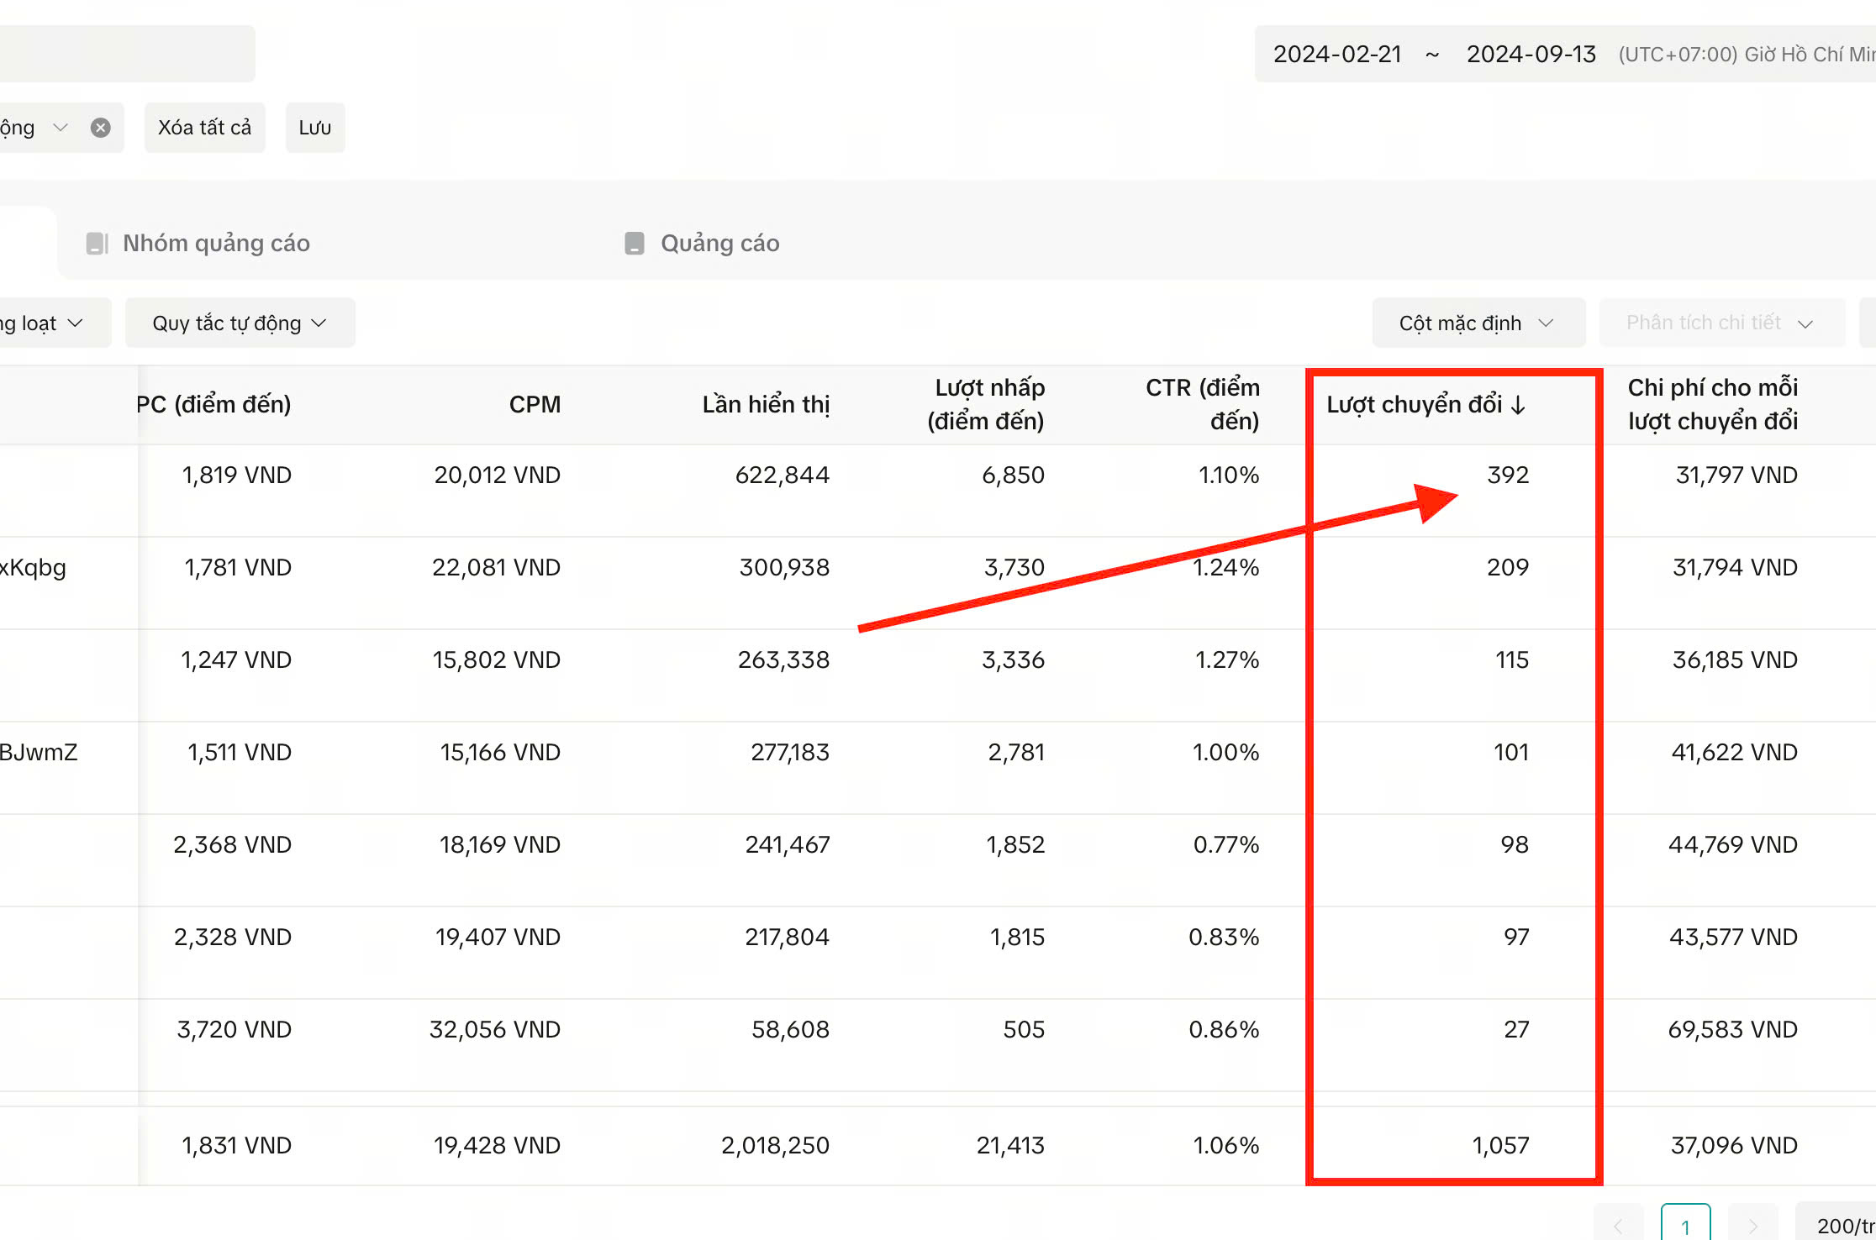Image resolution: width=1876 pixels, height=1240 pixels.
Task: Click the next page arrow
Action: [1752, 1225]
